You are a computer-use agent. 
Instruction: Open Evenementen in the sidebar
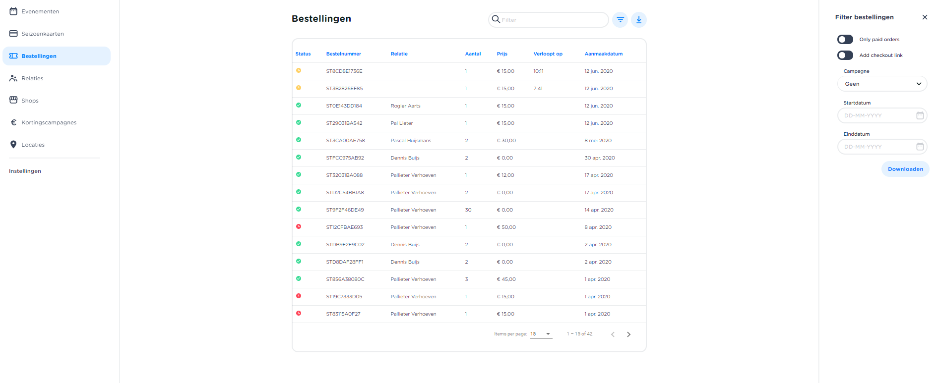pos(40,11)
